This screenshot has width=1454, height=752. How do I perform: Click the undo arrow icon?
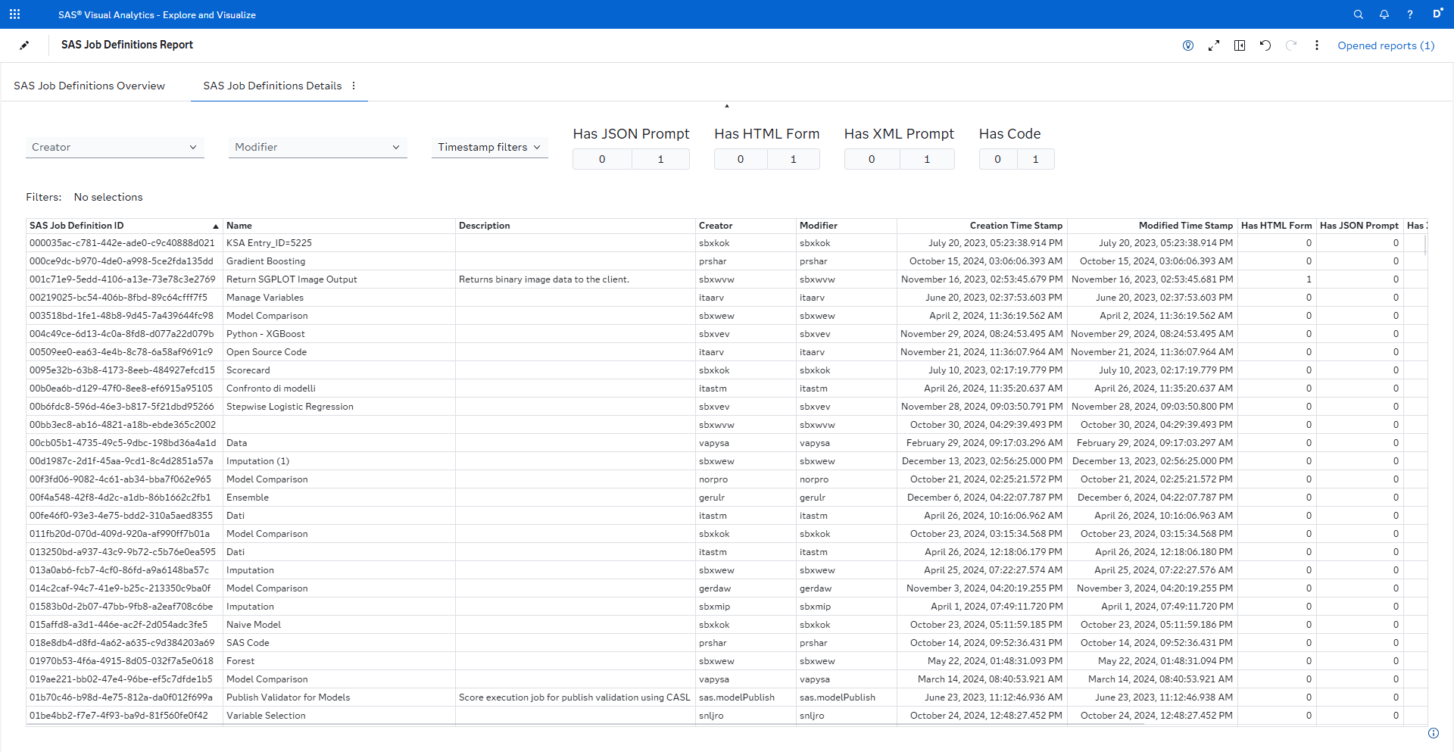(x=1265, y=45)
